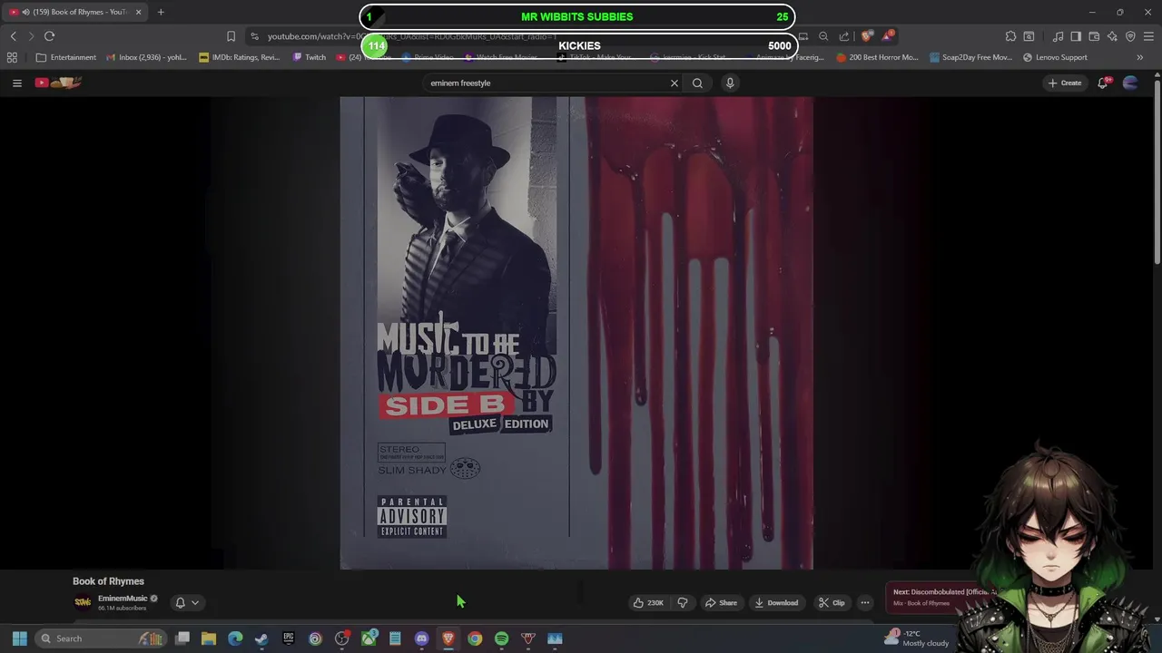Start voice search with the microphone icon
Image resolution: width=1162 pixels, height=653 pixels.
[730, 83]
